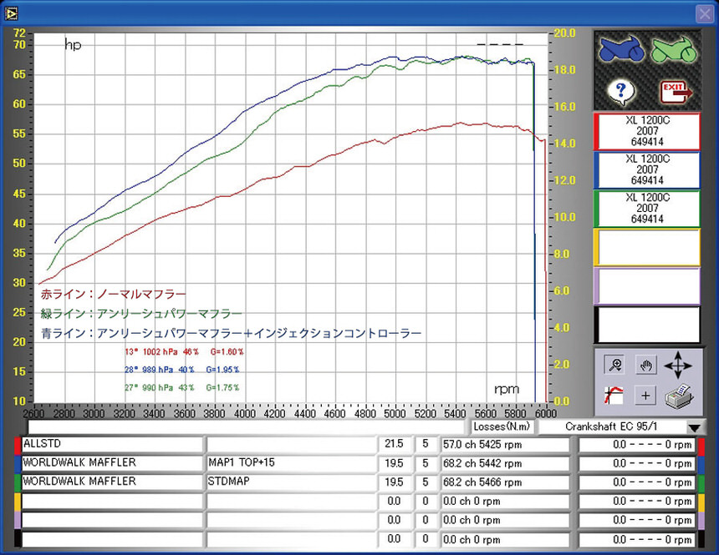Click the STDMAP comment field
Viewport: 719px width, 555px height.
click(288, 482)
